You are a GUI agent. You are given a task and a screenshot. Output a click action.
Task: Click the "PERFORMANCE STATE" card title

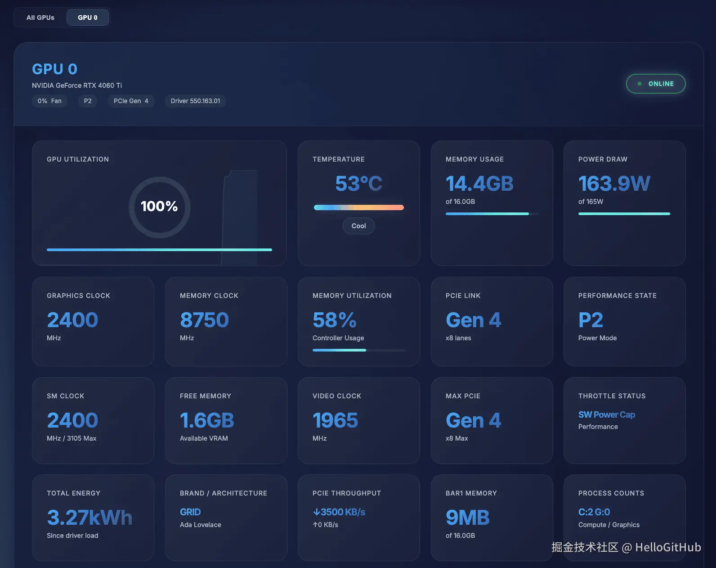coord(618,296)
